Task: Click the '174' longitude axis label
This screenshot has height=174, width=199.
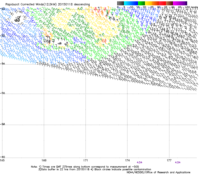Action: (127, 160)
